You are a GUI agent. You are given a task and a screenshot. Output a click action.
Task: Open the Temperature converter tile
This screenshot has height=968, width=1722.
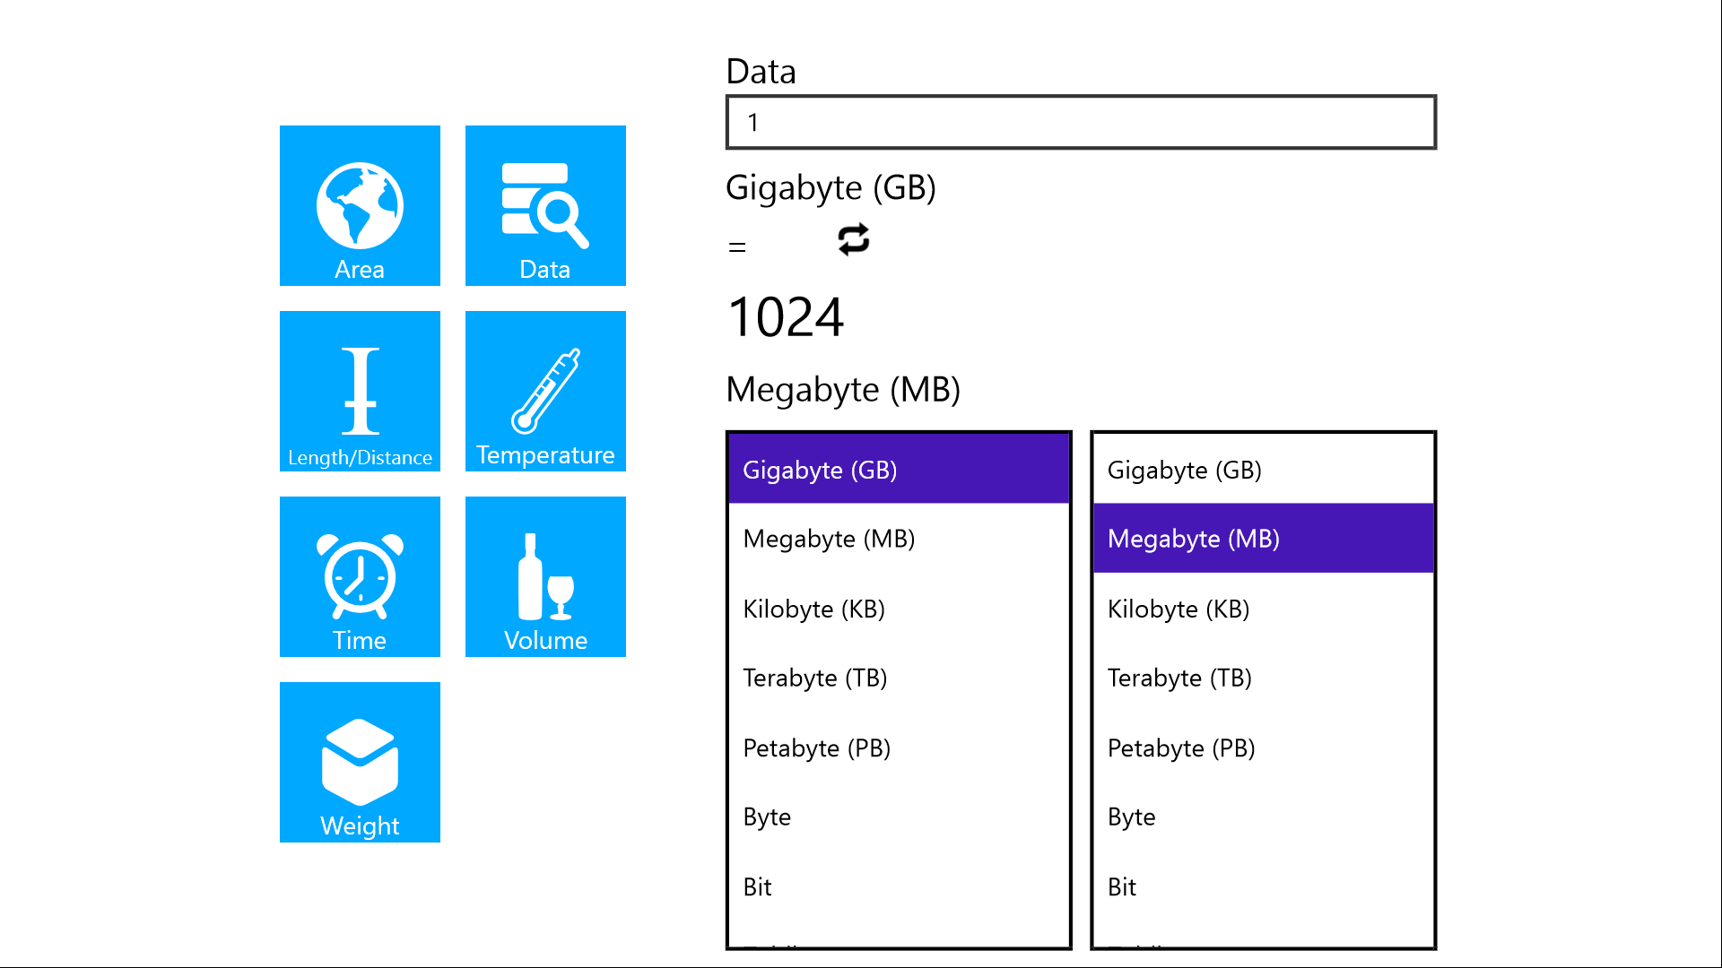point(545,391)
